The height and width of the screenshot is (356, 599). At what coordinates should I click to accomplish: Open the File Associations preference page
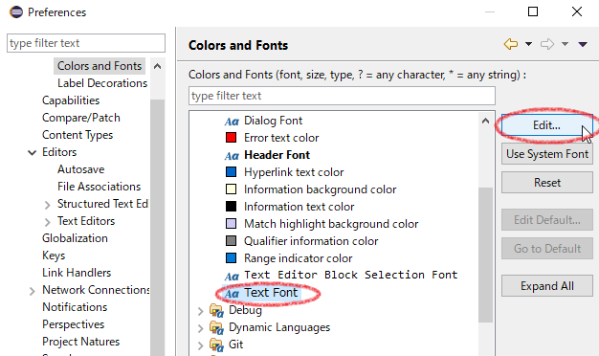[99, 186]
